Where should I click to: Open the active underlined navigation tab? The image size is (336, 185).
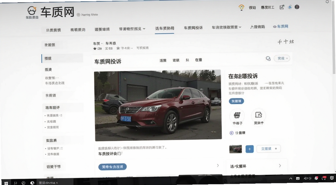pos(165,28)
